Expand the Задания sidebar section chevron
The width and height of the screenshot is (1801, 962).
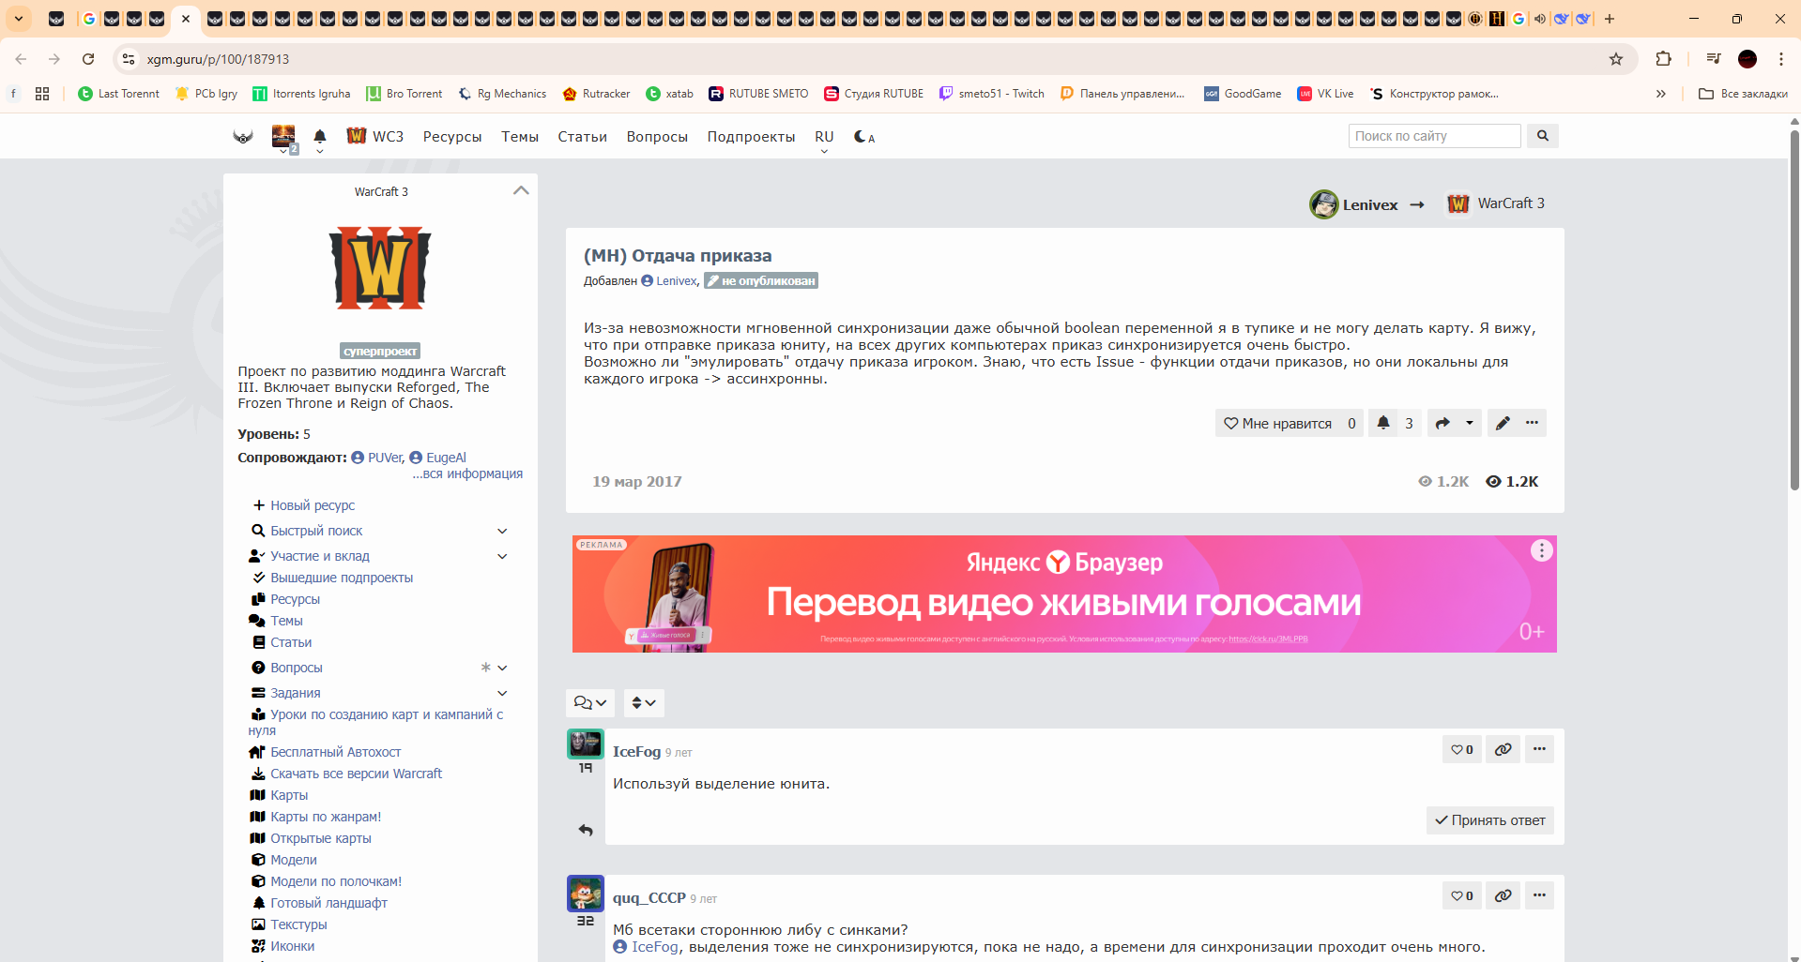(x=502, y=693)
